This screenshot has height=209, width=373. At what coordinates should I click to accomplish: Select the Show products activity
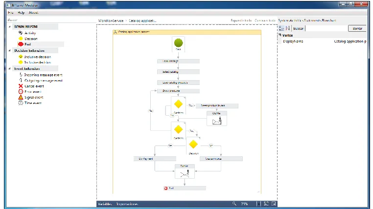(x=178, y=91)
